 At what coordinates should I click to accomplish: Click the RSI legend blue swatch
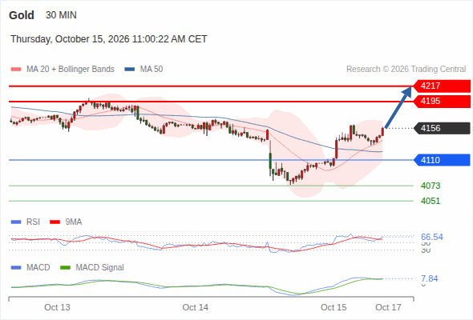point(16,222)
